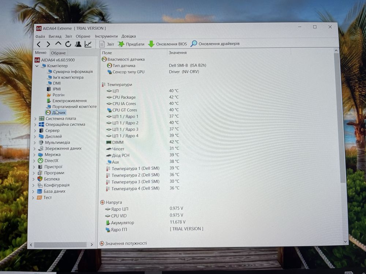Select the Діод PCH row
This screenshot has height=274, width=366.
pos(143,155)
